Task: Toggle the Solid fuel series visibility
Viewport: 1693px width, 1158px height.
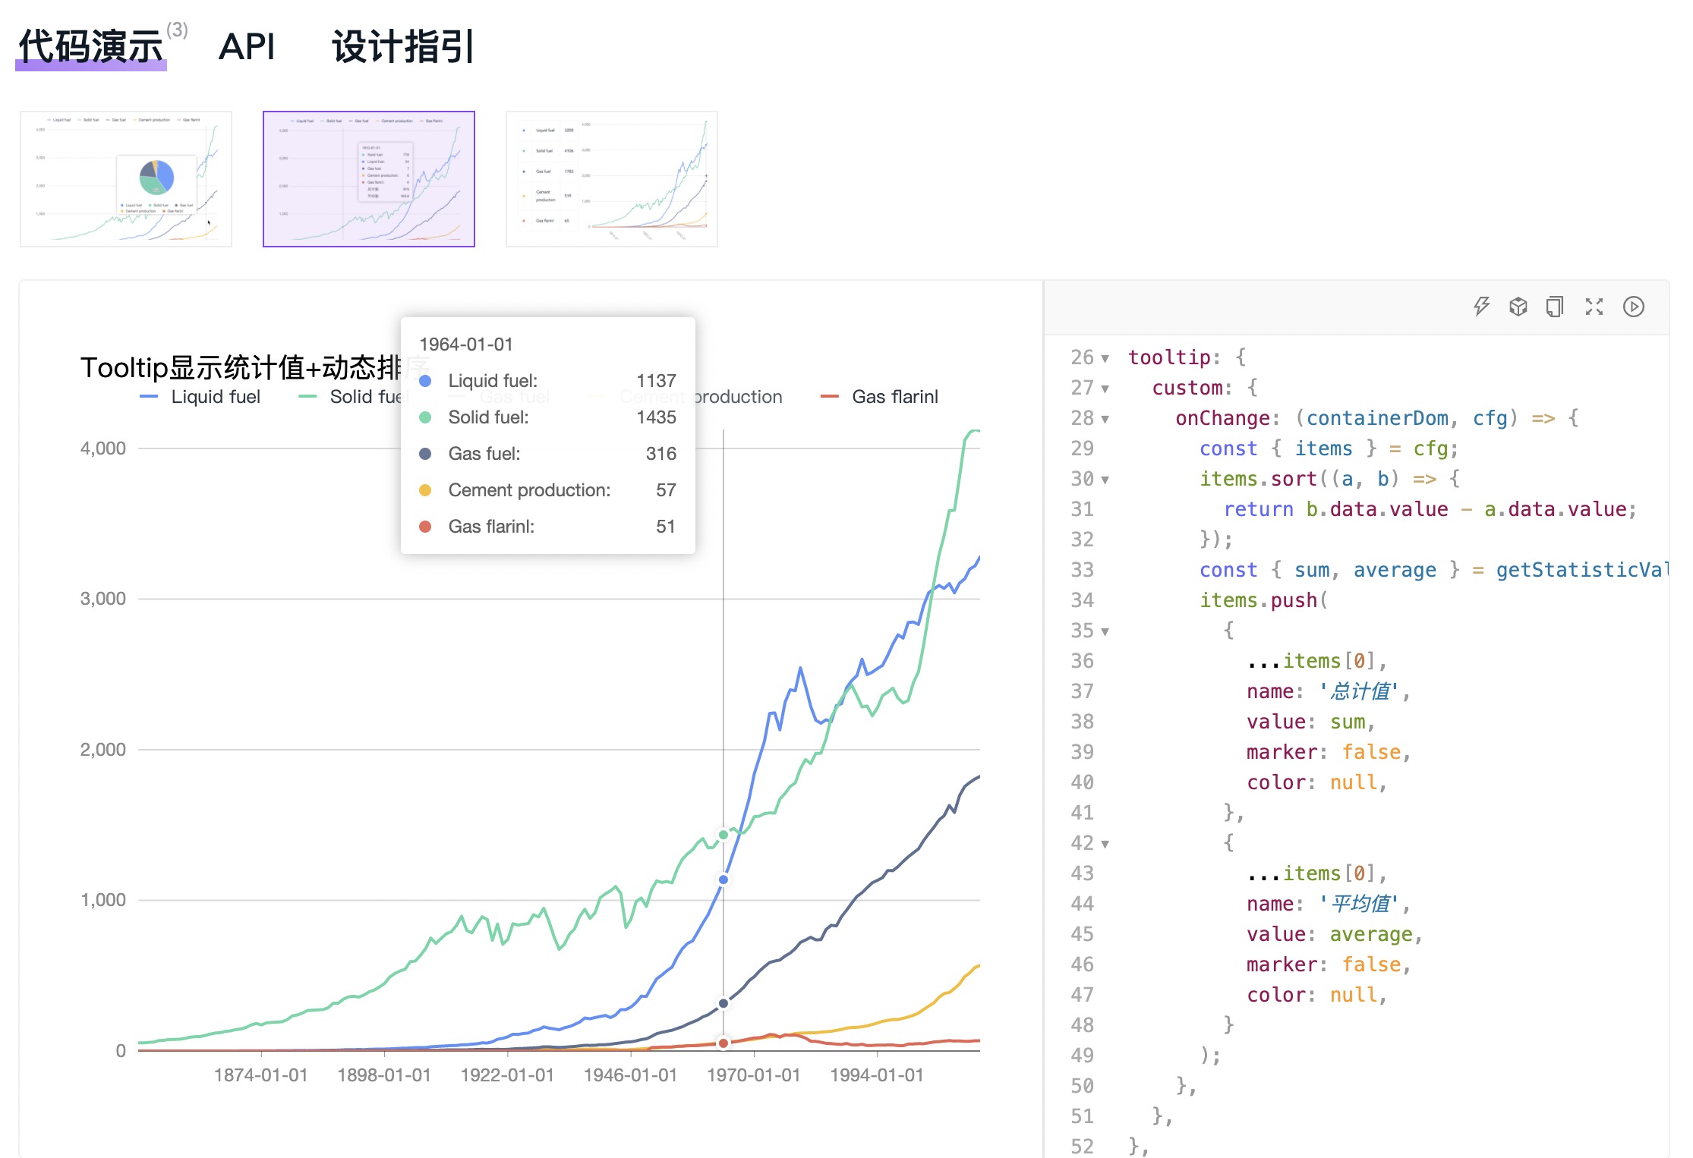Action: [370, 396]
